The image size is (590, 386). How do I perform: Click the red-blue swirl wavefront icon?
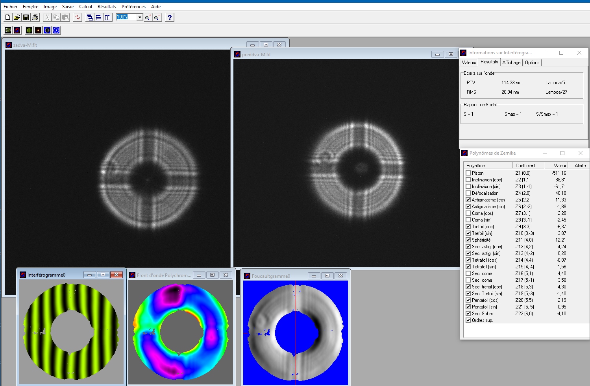(x=17, y=30)
